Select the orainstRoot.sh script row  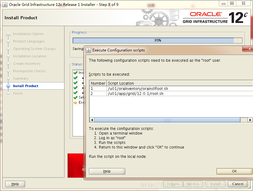click(171, 89)
